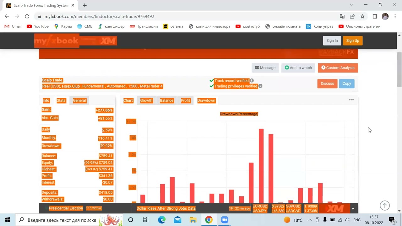Select the Profit chart tab
The height and width of the screenshot is (226, 402).
[185, 100]
